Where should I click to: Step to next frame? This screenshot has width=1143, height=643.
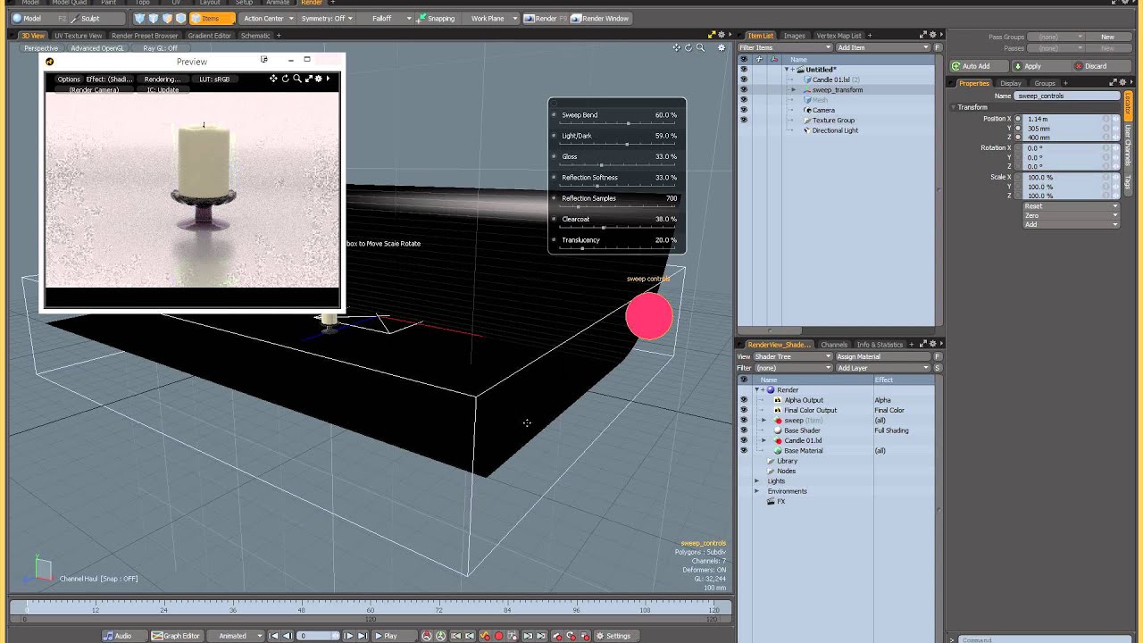[348, 636]
